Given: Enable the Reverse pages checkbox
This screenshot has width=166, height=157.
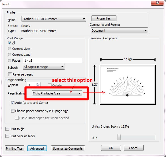Looking at the screenshot, I should (x=10, y=74).
